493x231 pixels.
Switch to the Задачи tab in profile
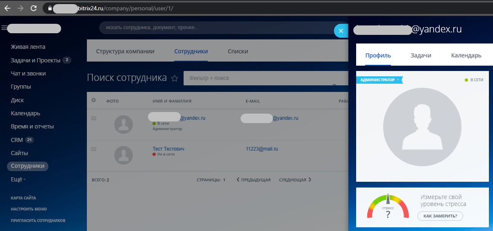[x=421, y=55]
